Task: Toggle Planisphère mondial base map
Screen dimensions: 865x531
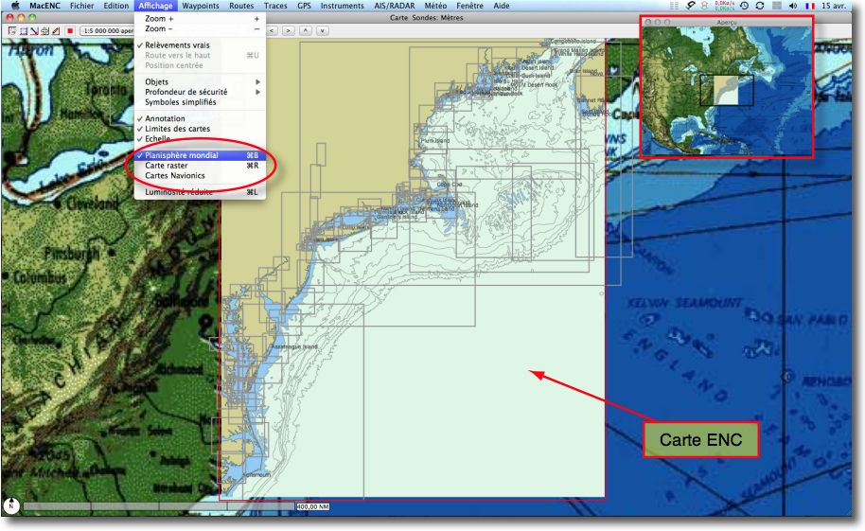Action: click(200, 155)
